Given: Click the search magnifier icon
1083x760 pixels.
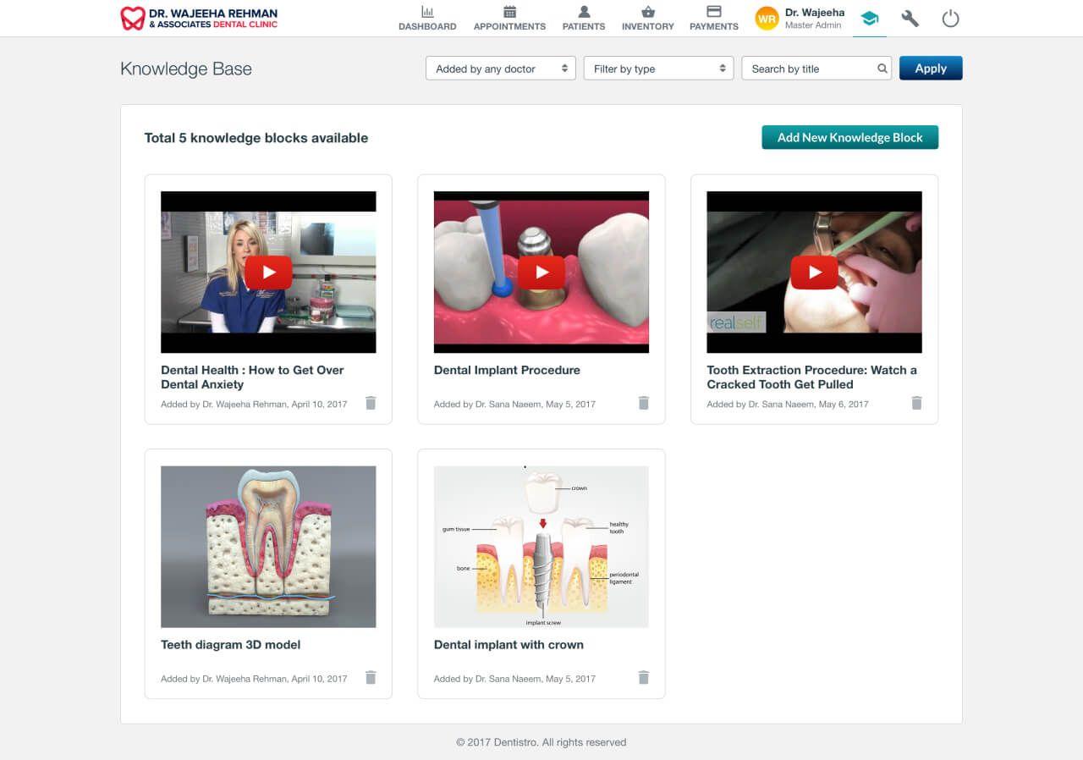Looking at the screenshot, I should pos(882,69).
